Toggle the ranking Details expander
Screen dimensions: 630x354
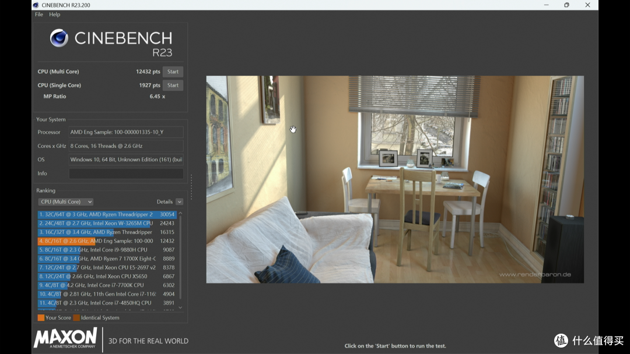179,201
